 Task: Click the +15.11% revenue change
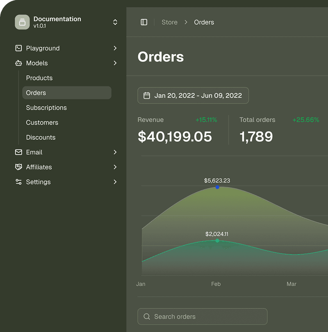point(206,120)
